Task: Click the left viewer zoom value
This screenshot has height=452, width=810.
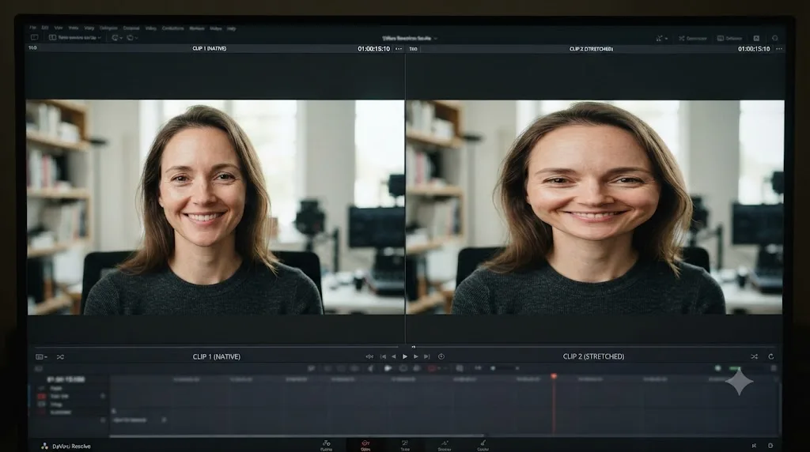Action: pyautogui.click(x=32, y=48)
